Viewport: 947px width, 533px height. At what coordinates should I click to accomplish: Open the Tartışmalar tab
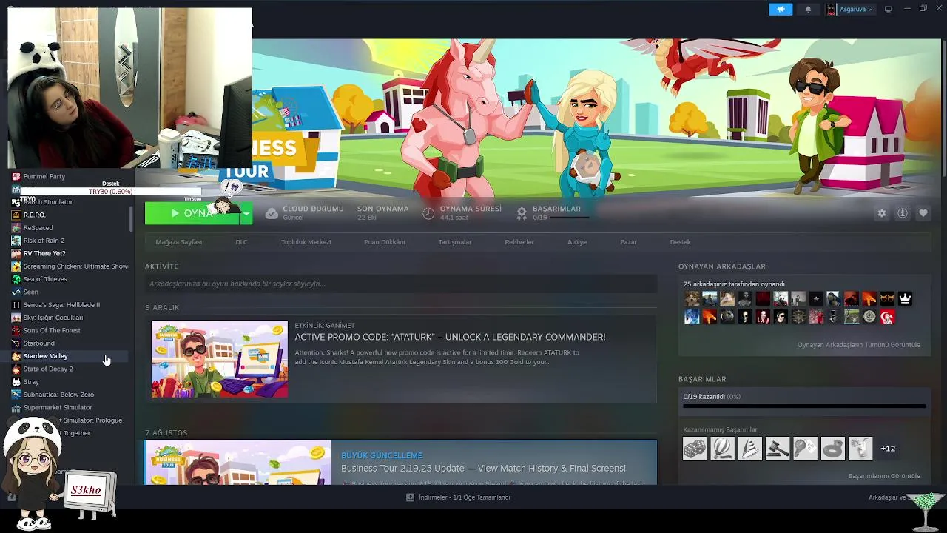click(454, 242)
